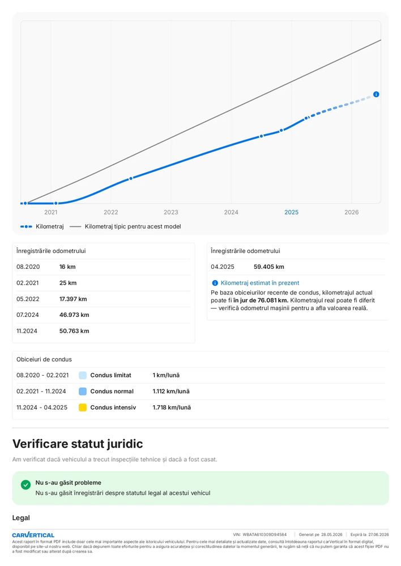Select the Condus limitat light blue swatch

83,375
